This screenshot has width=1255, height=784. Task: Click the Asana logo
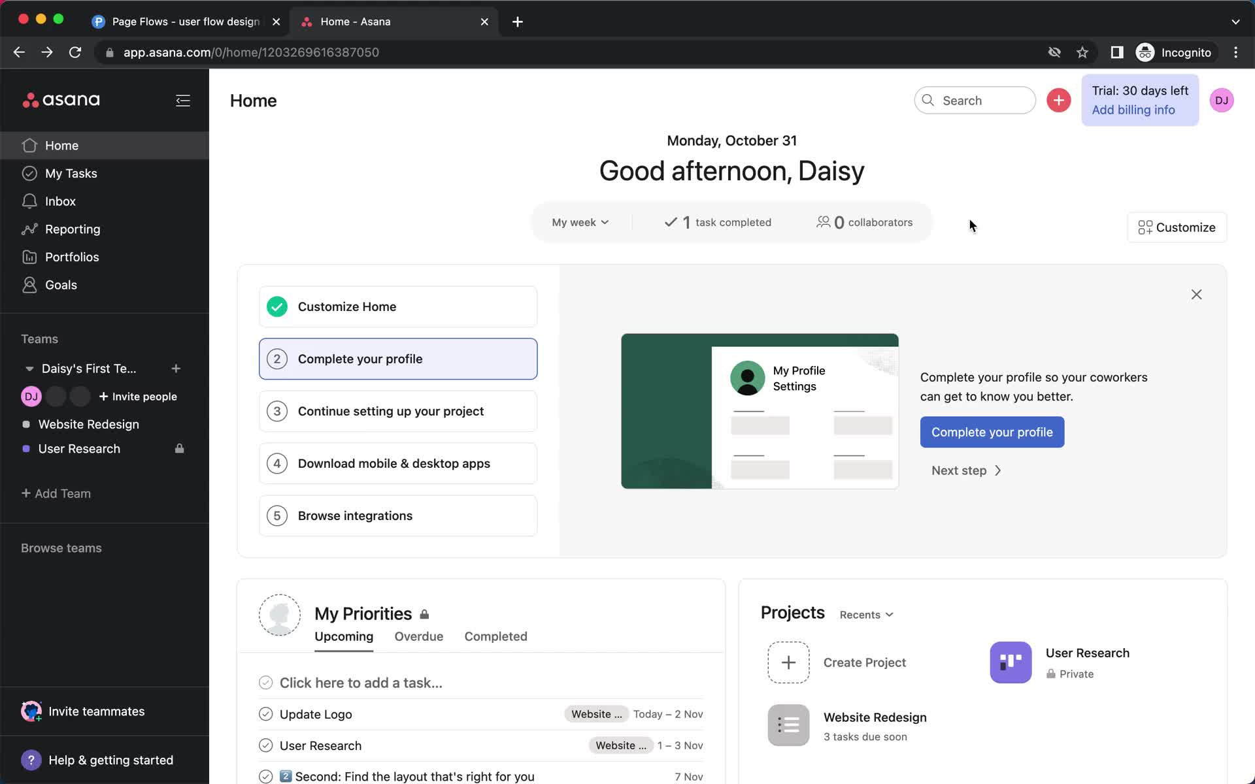point(61,100)
